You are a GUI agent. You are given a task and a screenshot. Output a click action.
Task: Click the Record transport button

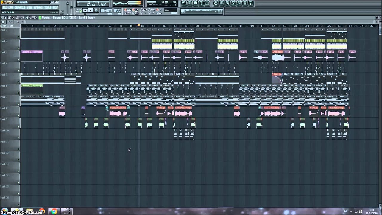pyautogui.click(x=96, y=10)
